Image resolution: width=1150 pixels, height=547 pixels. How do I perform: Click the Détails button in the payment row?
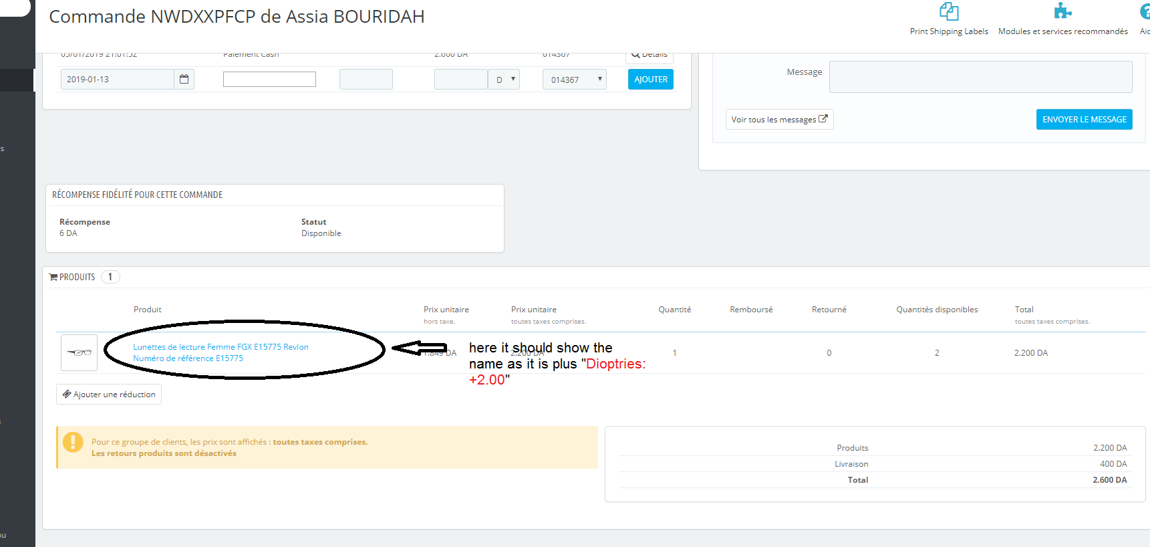point(650,56)
